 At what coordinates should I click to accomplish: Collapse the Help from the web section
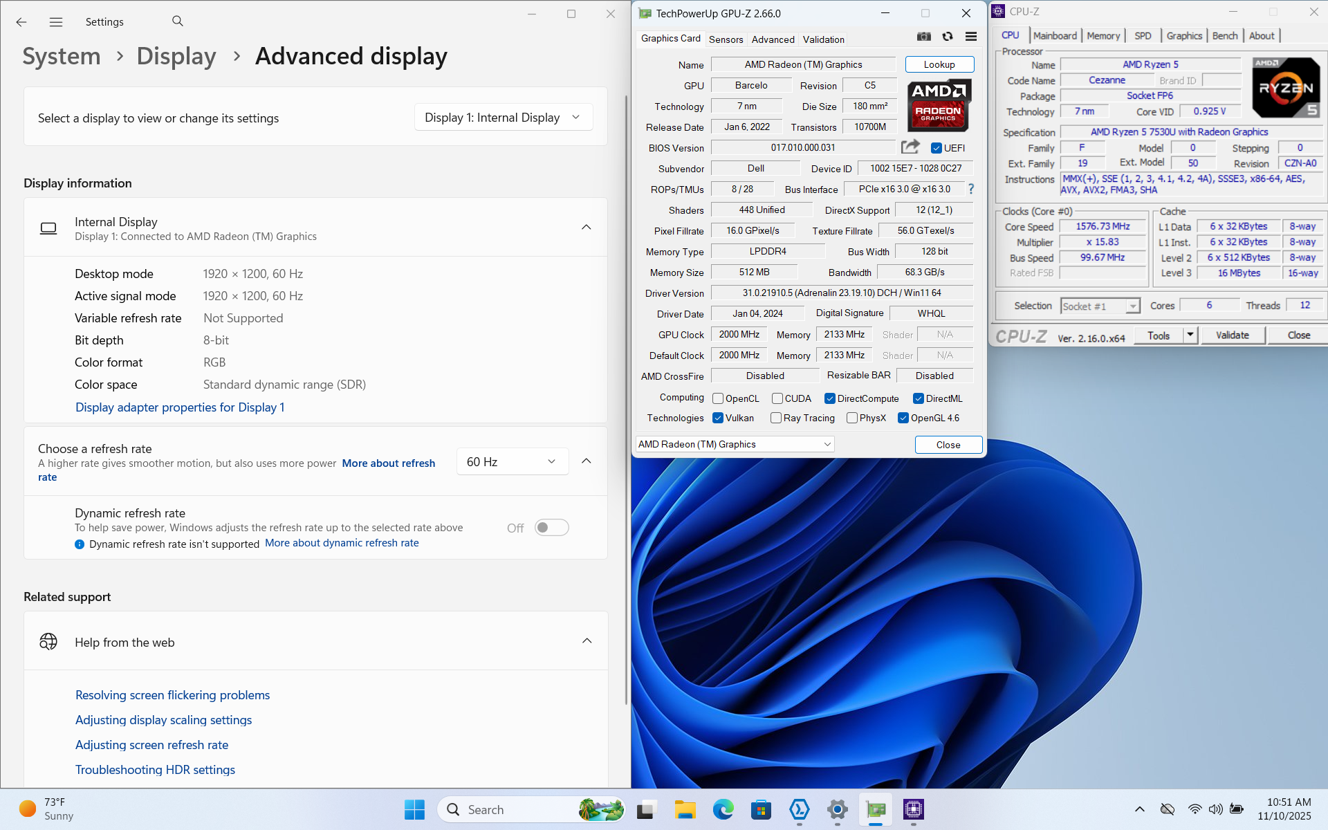[x=587, y=641]
